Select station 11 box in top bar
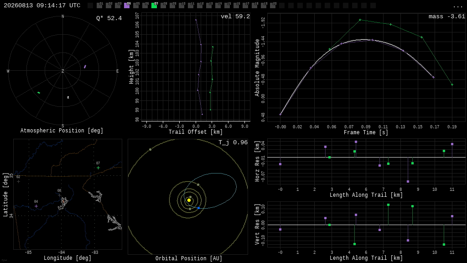 [191, 5]
